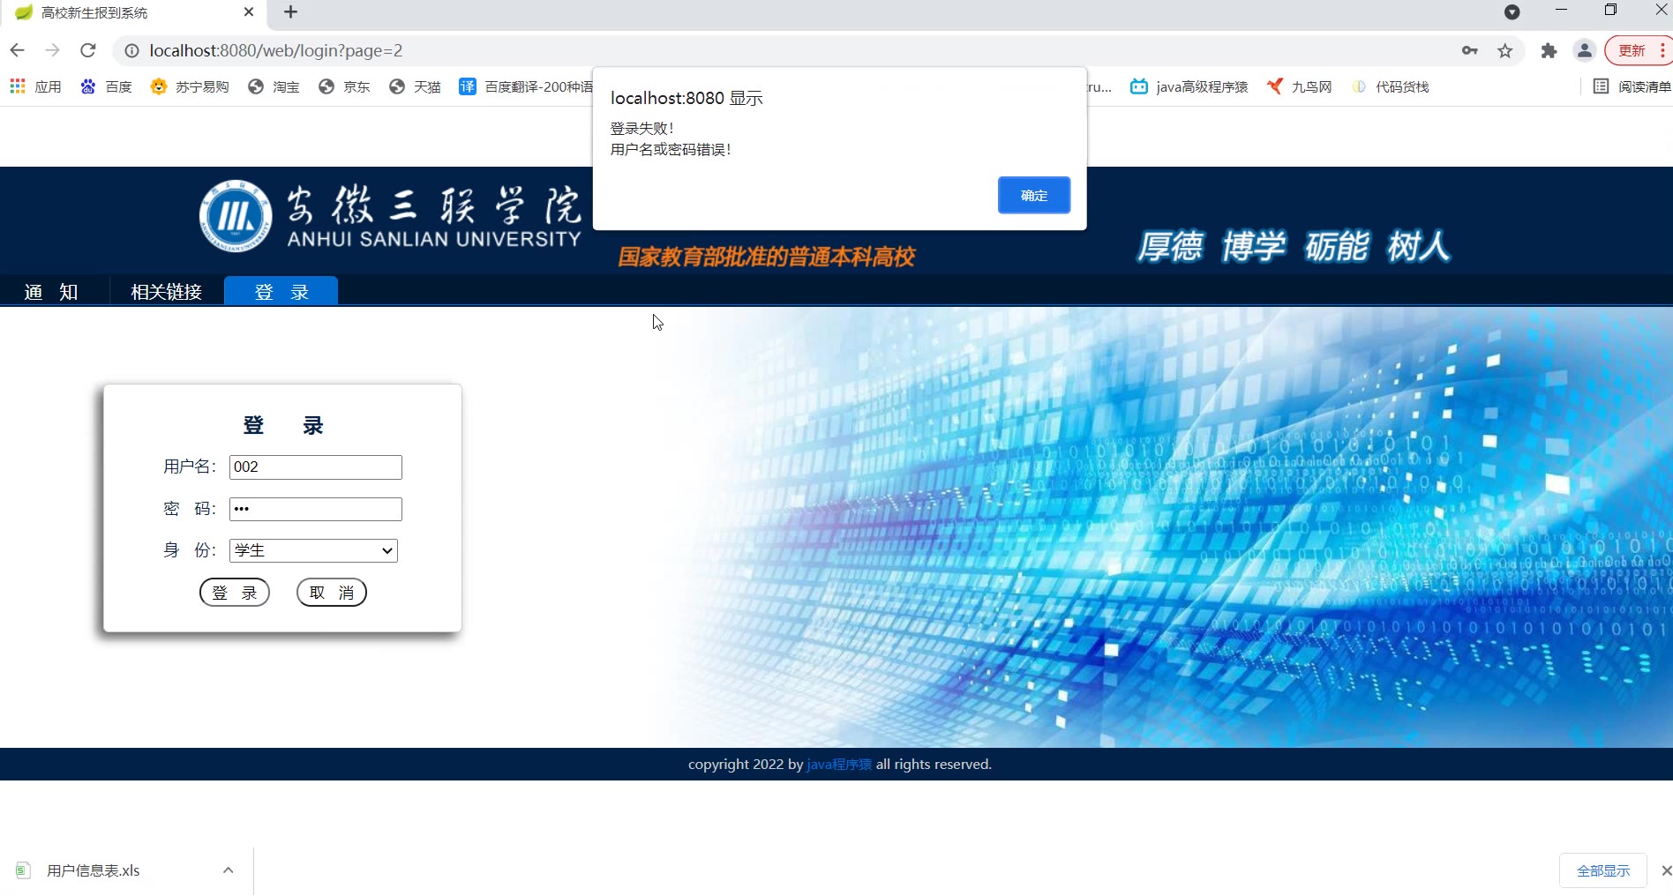The height and width of the screenshot is (896, 1673).
Task: Open the 应用 apps bookmark
Action: click(35, 86)
